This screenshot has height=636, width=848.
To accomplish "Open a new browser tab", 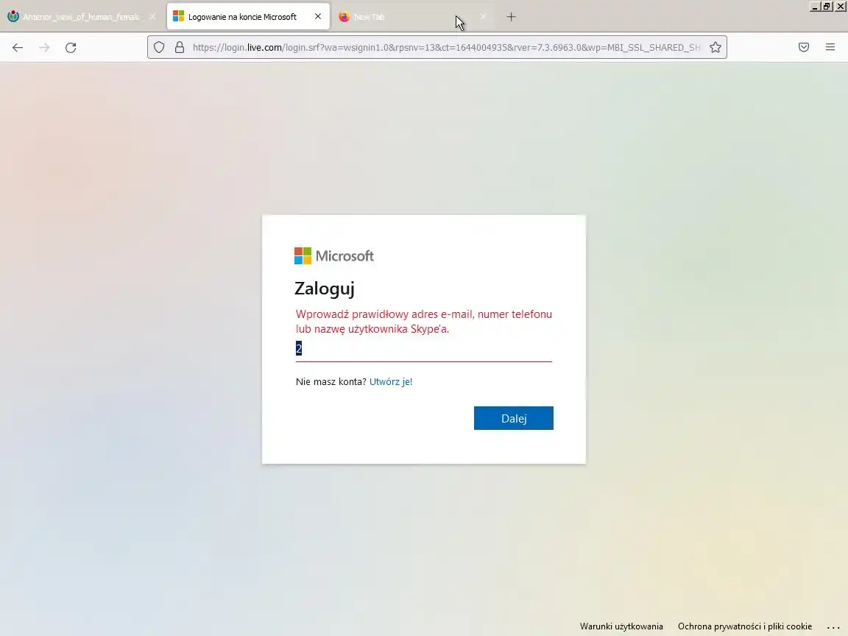I will [511, 17].
